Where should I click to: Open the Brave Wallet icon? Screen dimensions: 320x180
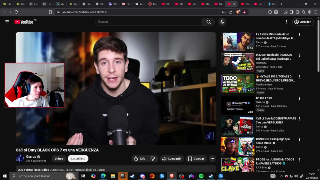pyautogui.click(x=297, y=12)
